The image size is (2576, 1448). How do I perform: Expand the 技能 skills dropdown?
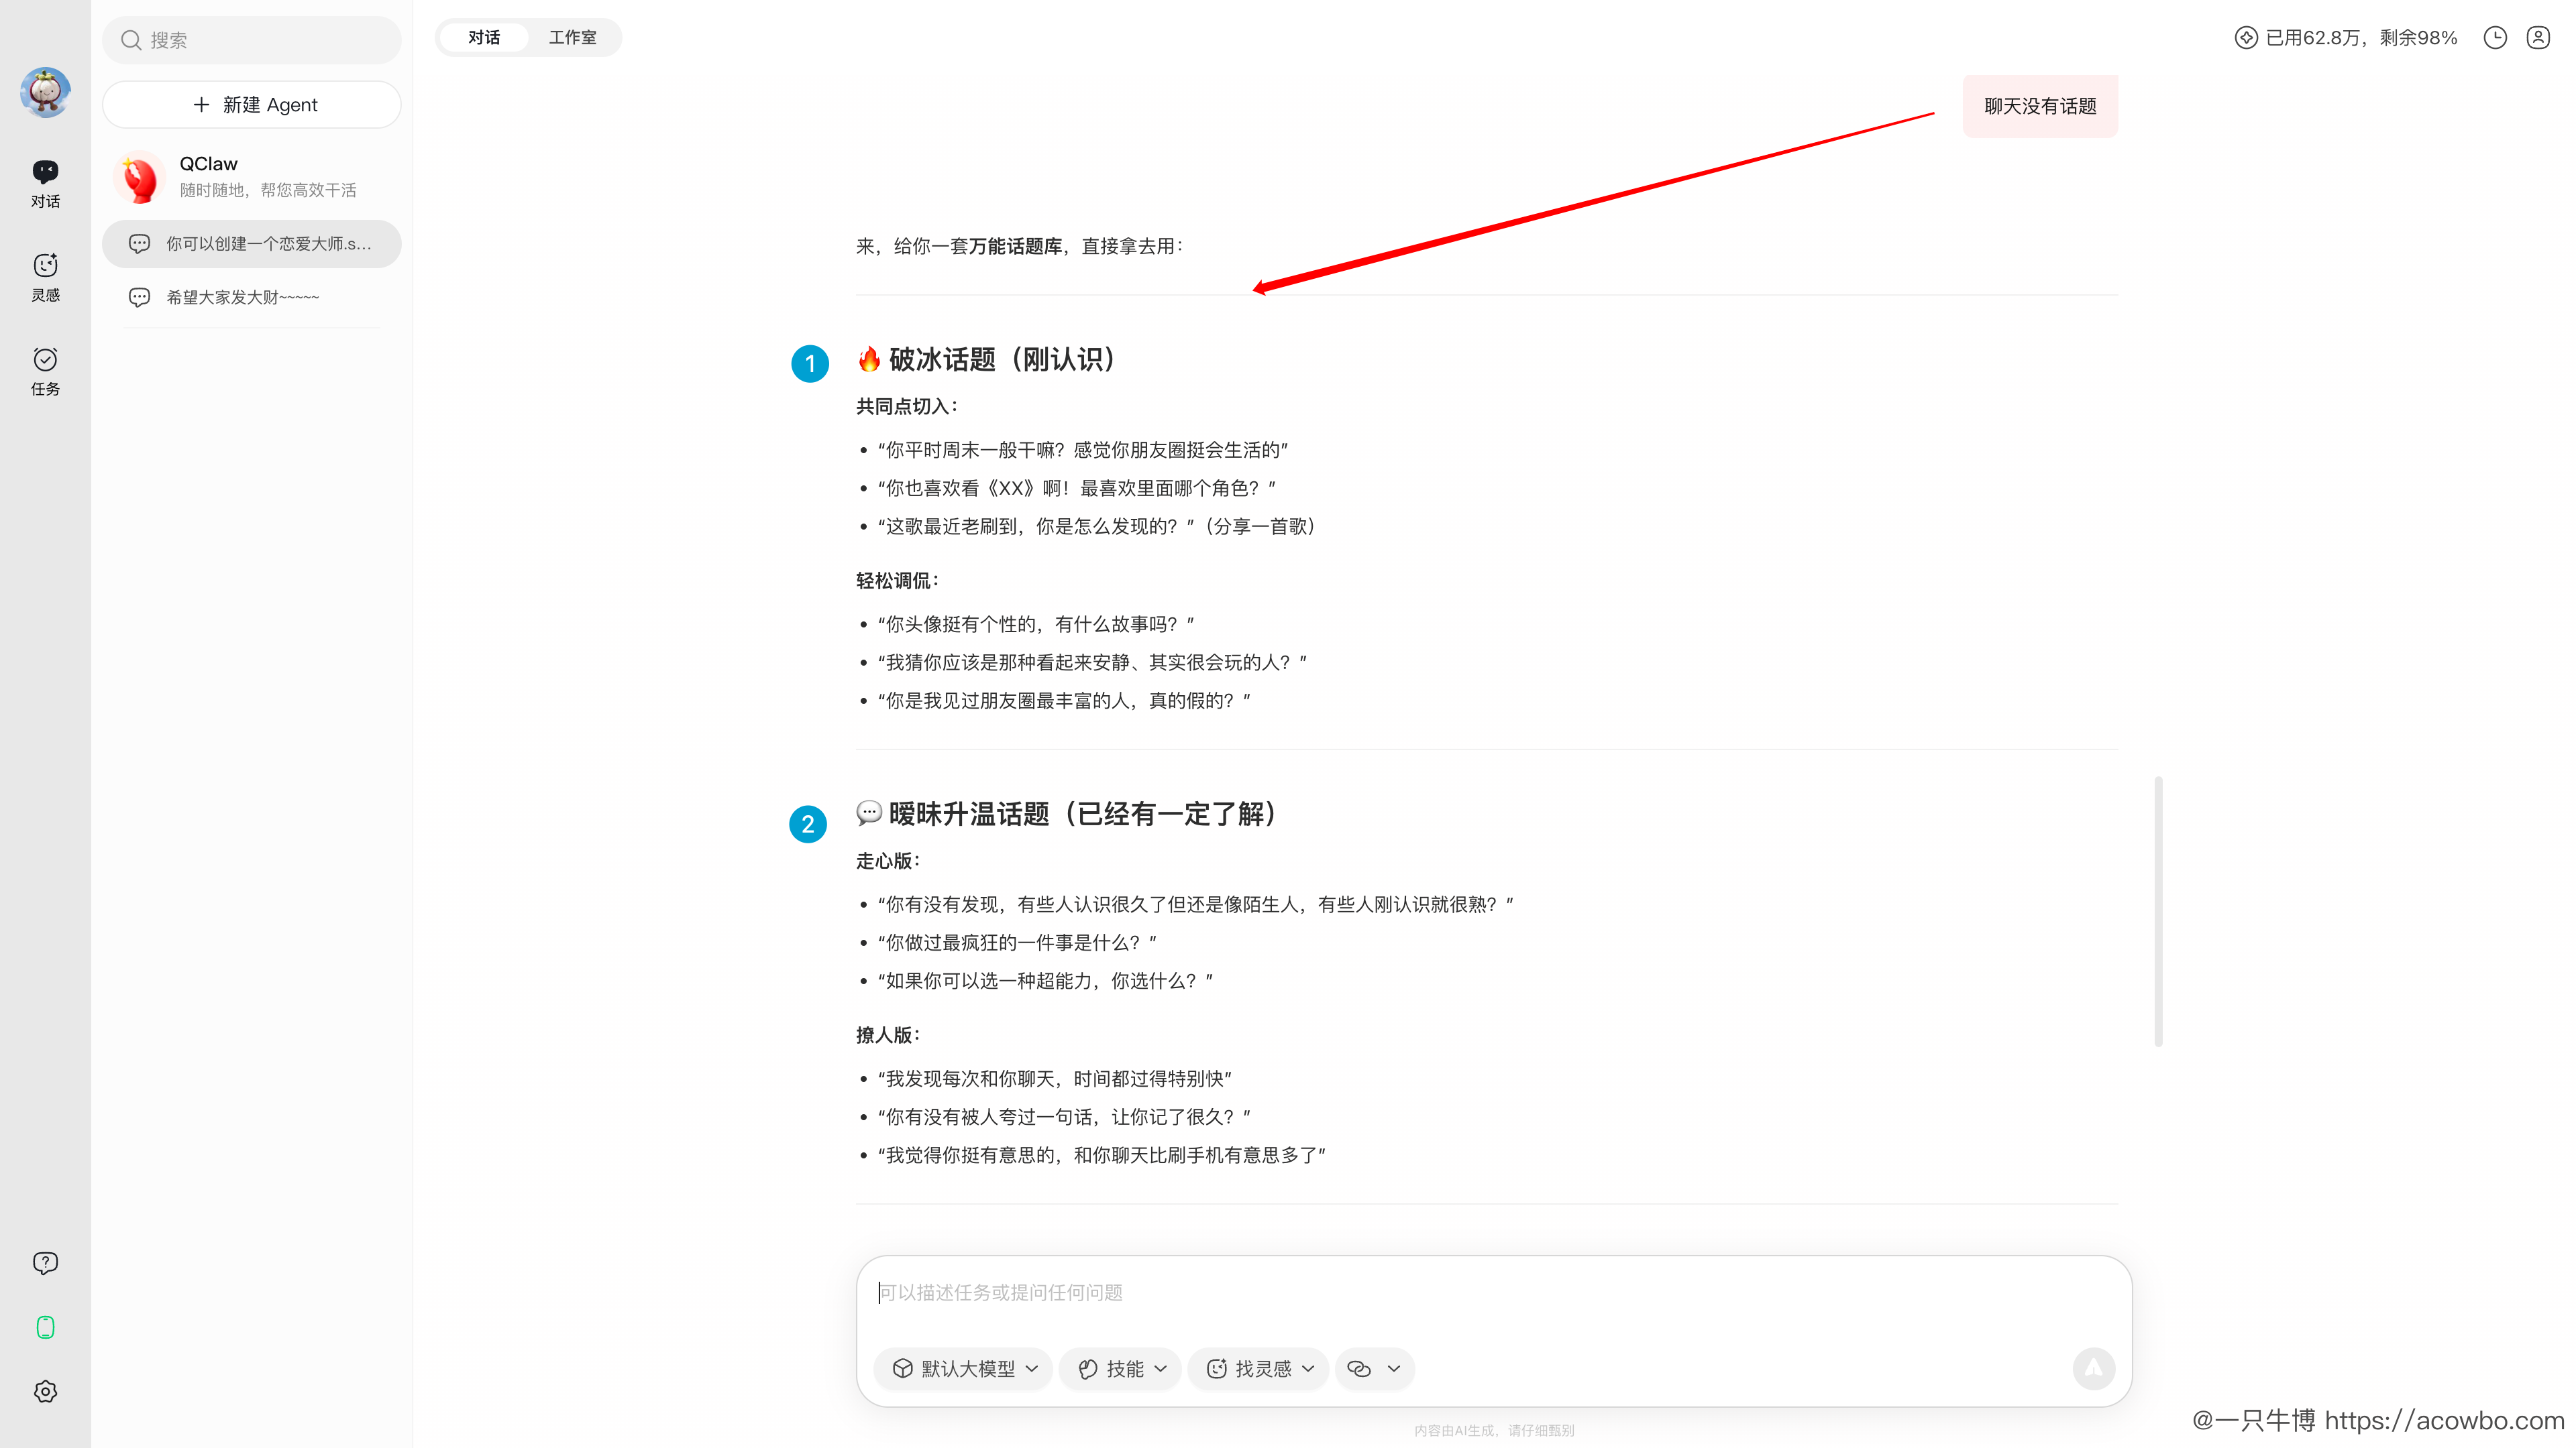[1121, 1368]
